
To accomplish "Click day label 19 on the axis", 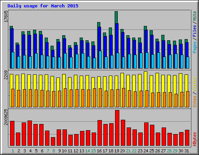I will tap(117, 151).
